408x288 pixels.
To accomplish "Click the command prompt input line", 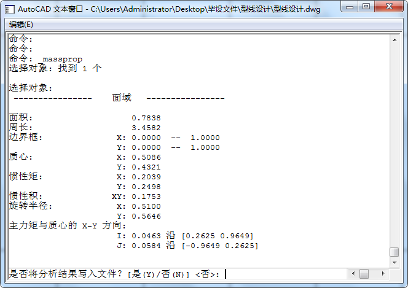I will pos(178,274).
